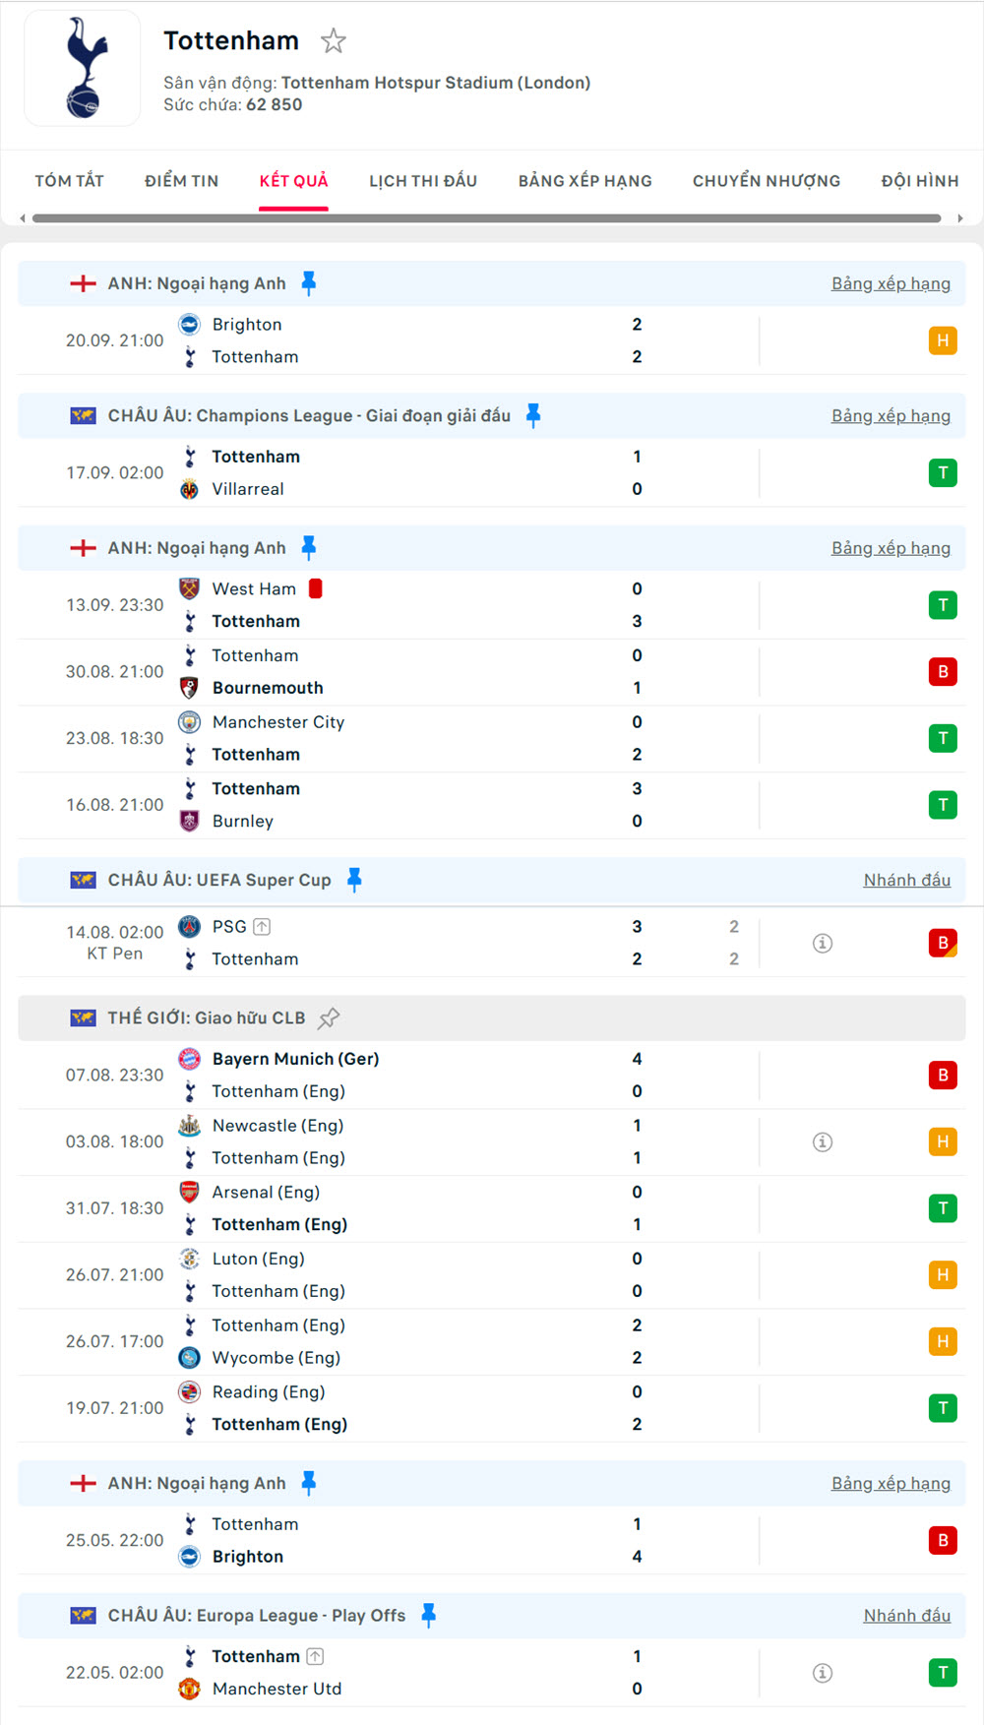This screenshot has height=1725, width=984.
Task: Open Nhánh đấu link for UEFA Super Cup
Action: (x=906, y=880)
